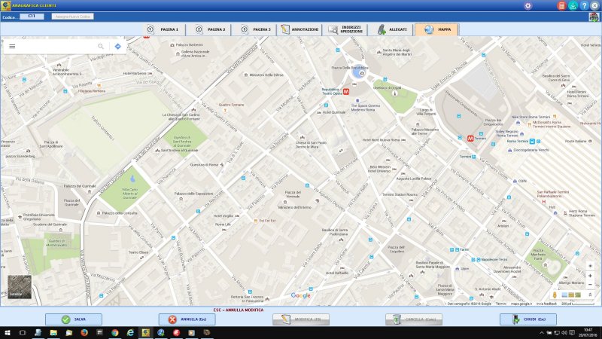Click Basilica Papale di Santa Maria Maggiore label
Screen dimensions: 602x339
(x=433, y=264)
